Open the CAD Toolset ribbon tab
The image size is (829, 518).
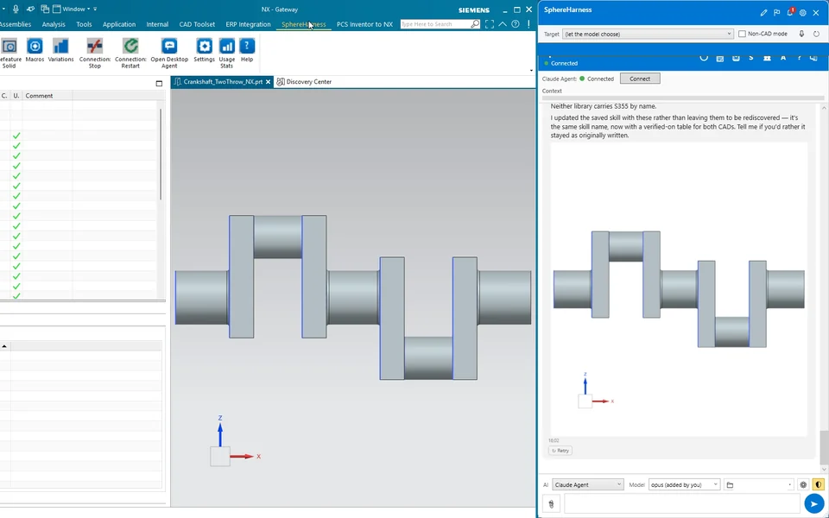tap(197, 24)
